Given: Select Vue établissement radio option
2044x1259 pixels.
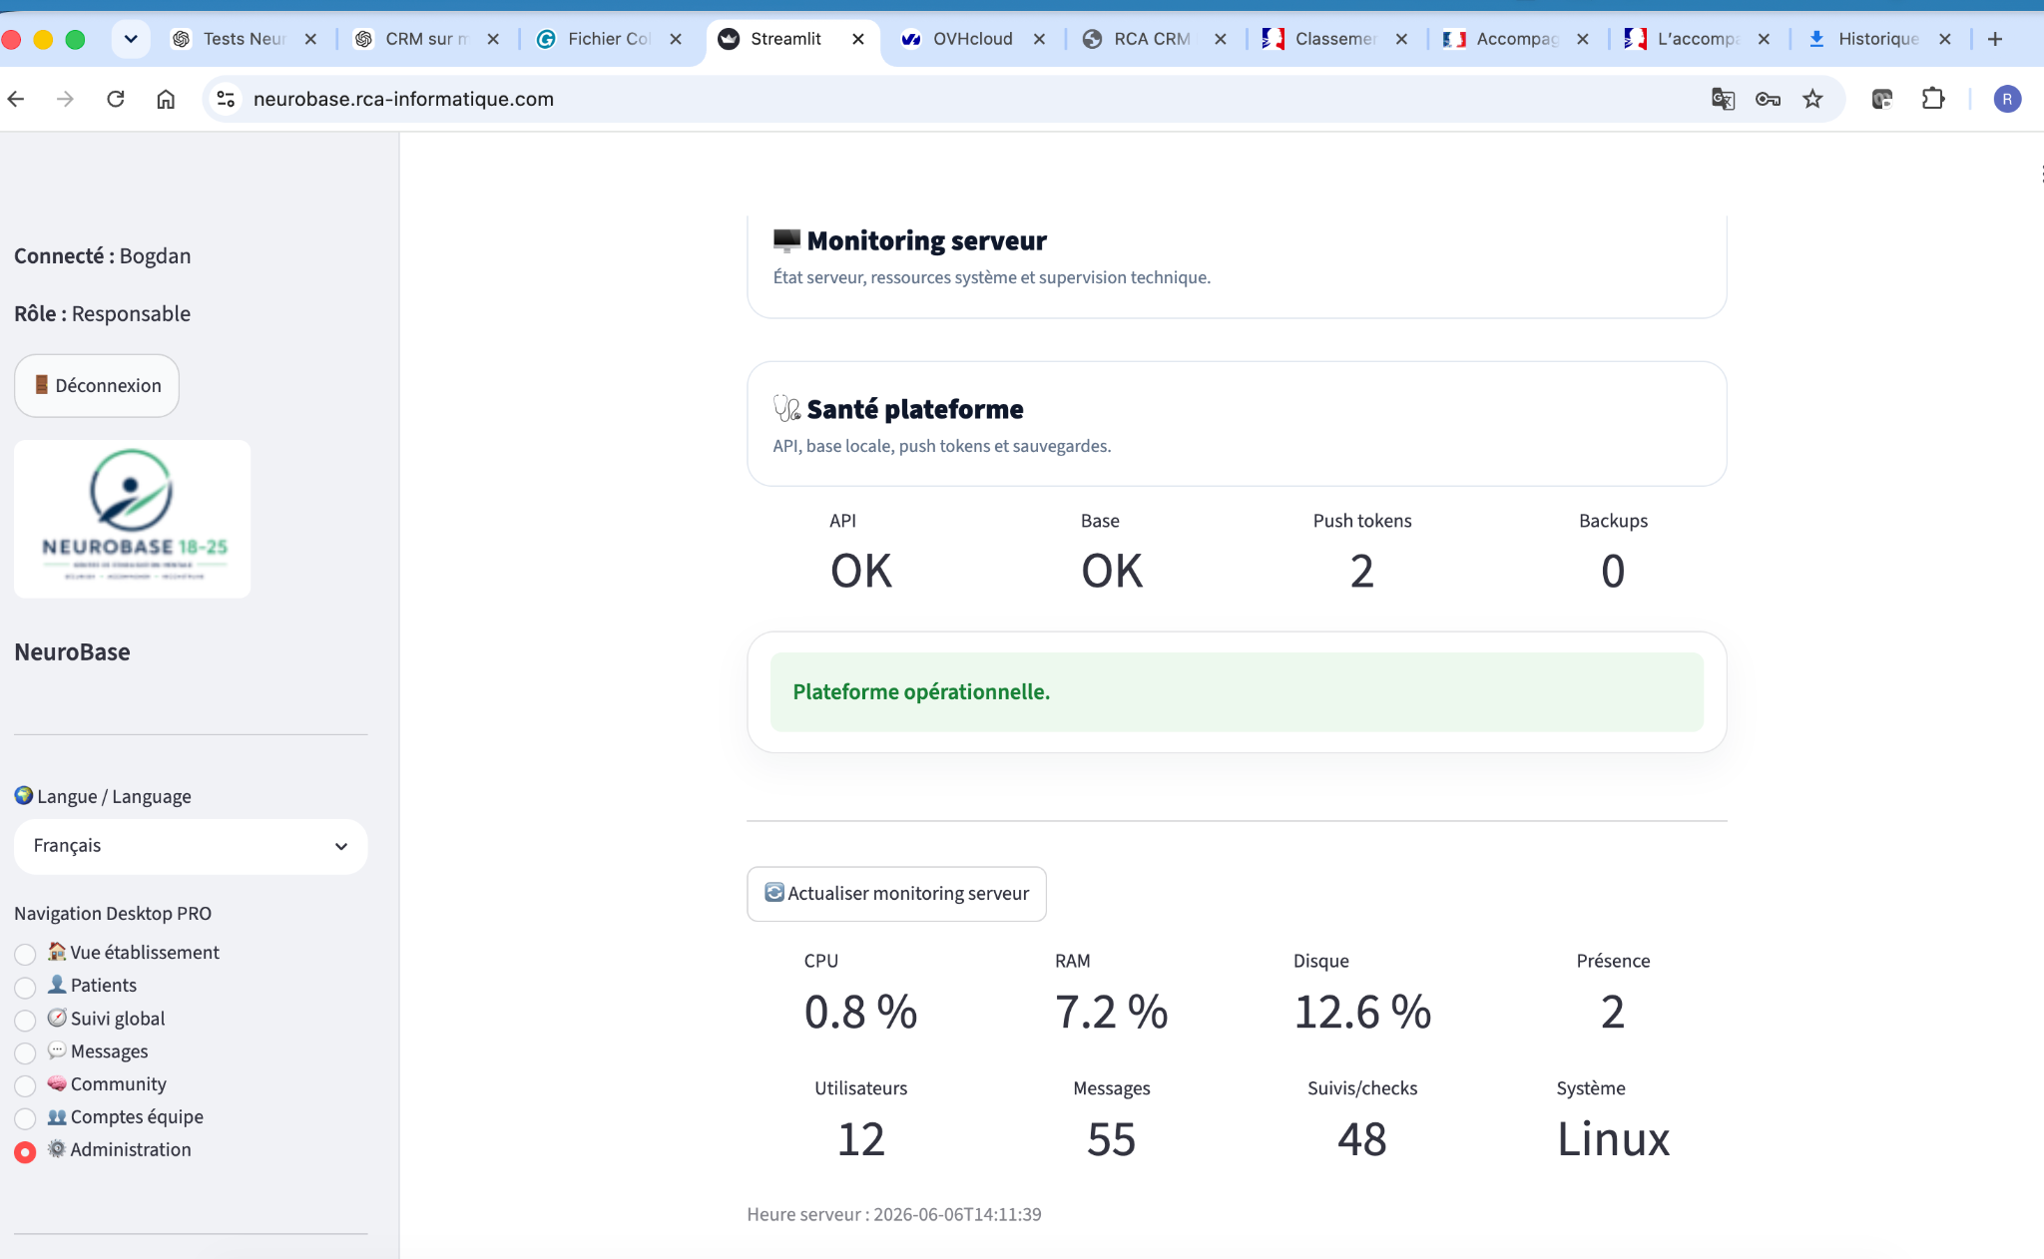Looking at the screenshot, I should (x=25, y=954).
